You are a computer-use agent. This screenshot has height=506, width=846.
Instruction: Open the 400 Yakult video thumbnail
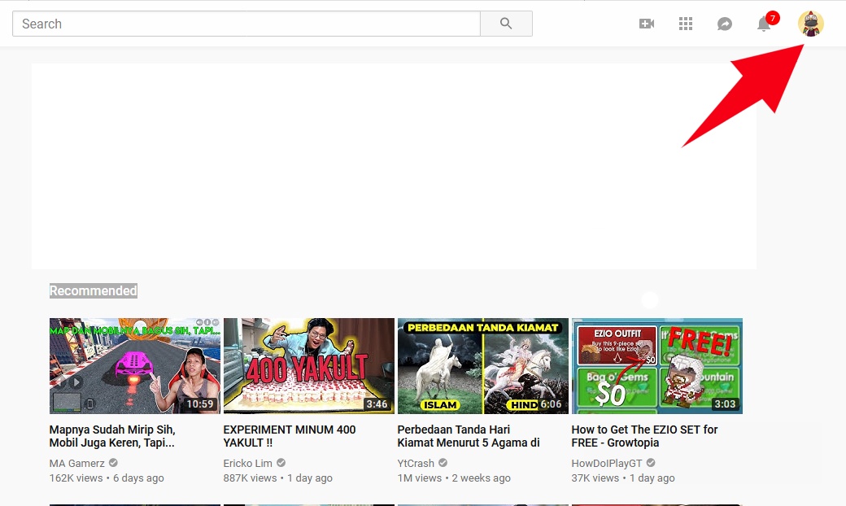(x=308, y=366)
